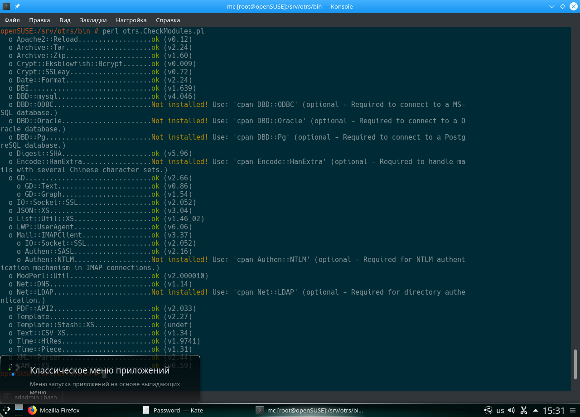Click the 'Apache2::Reload' line

click(101, 39)
